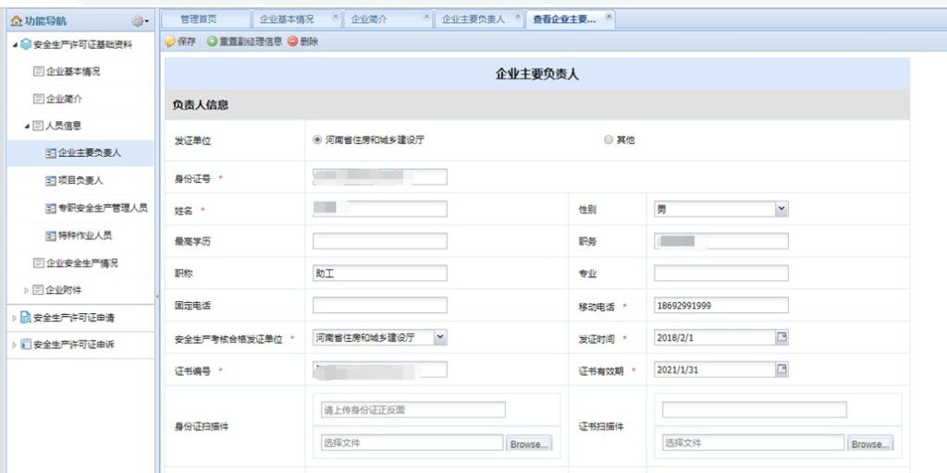Close the 企业主要负责人 tab
The height and width of the screenshot is (473, 947).
coord(516,18)
